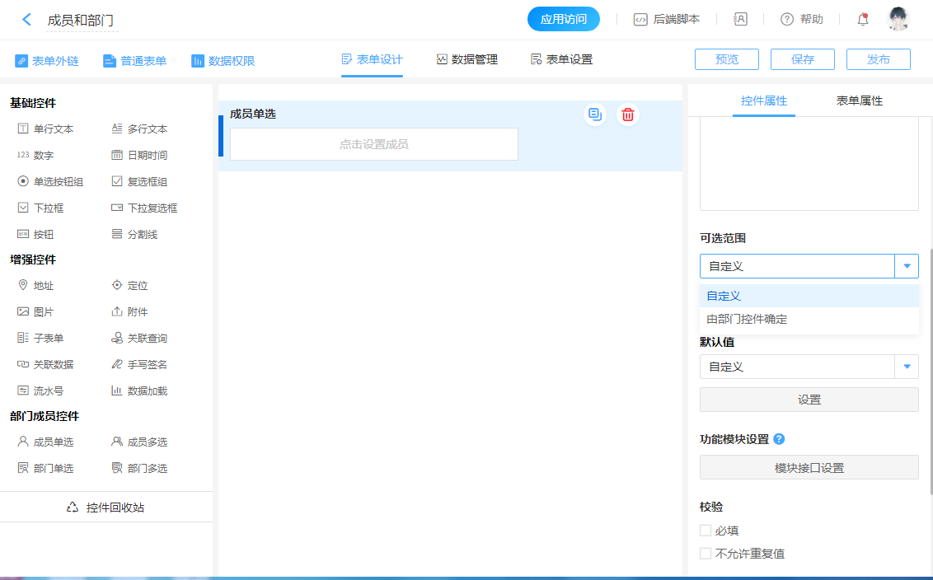Click the back arrow beside 成员和部门
The width and height of the screenshot is (933, 580).
pyautogui.click(x=27, y=20)
